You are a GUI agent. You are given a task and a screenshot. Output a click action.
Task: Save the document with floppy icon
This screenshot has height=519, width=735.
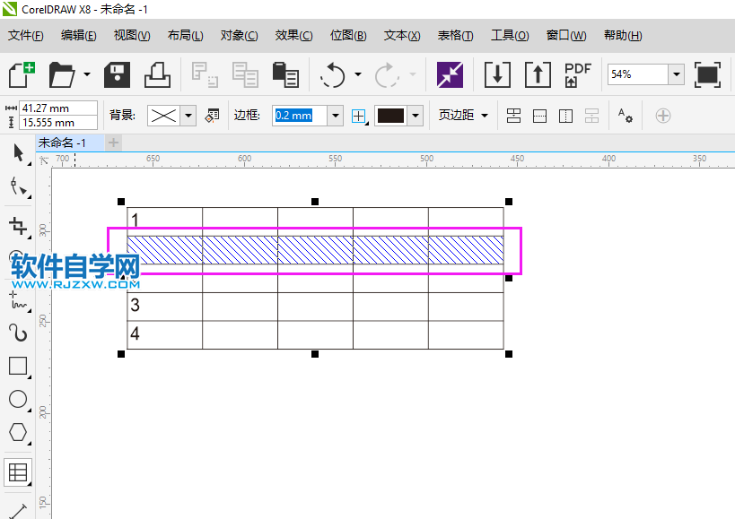click(117, 74)
